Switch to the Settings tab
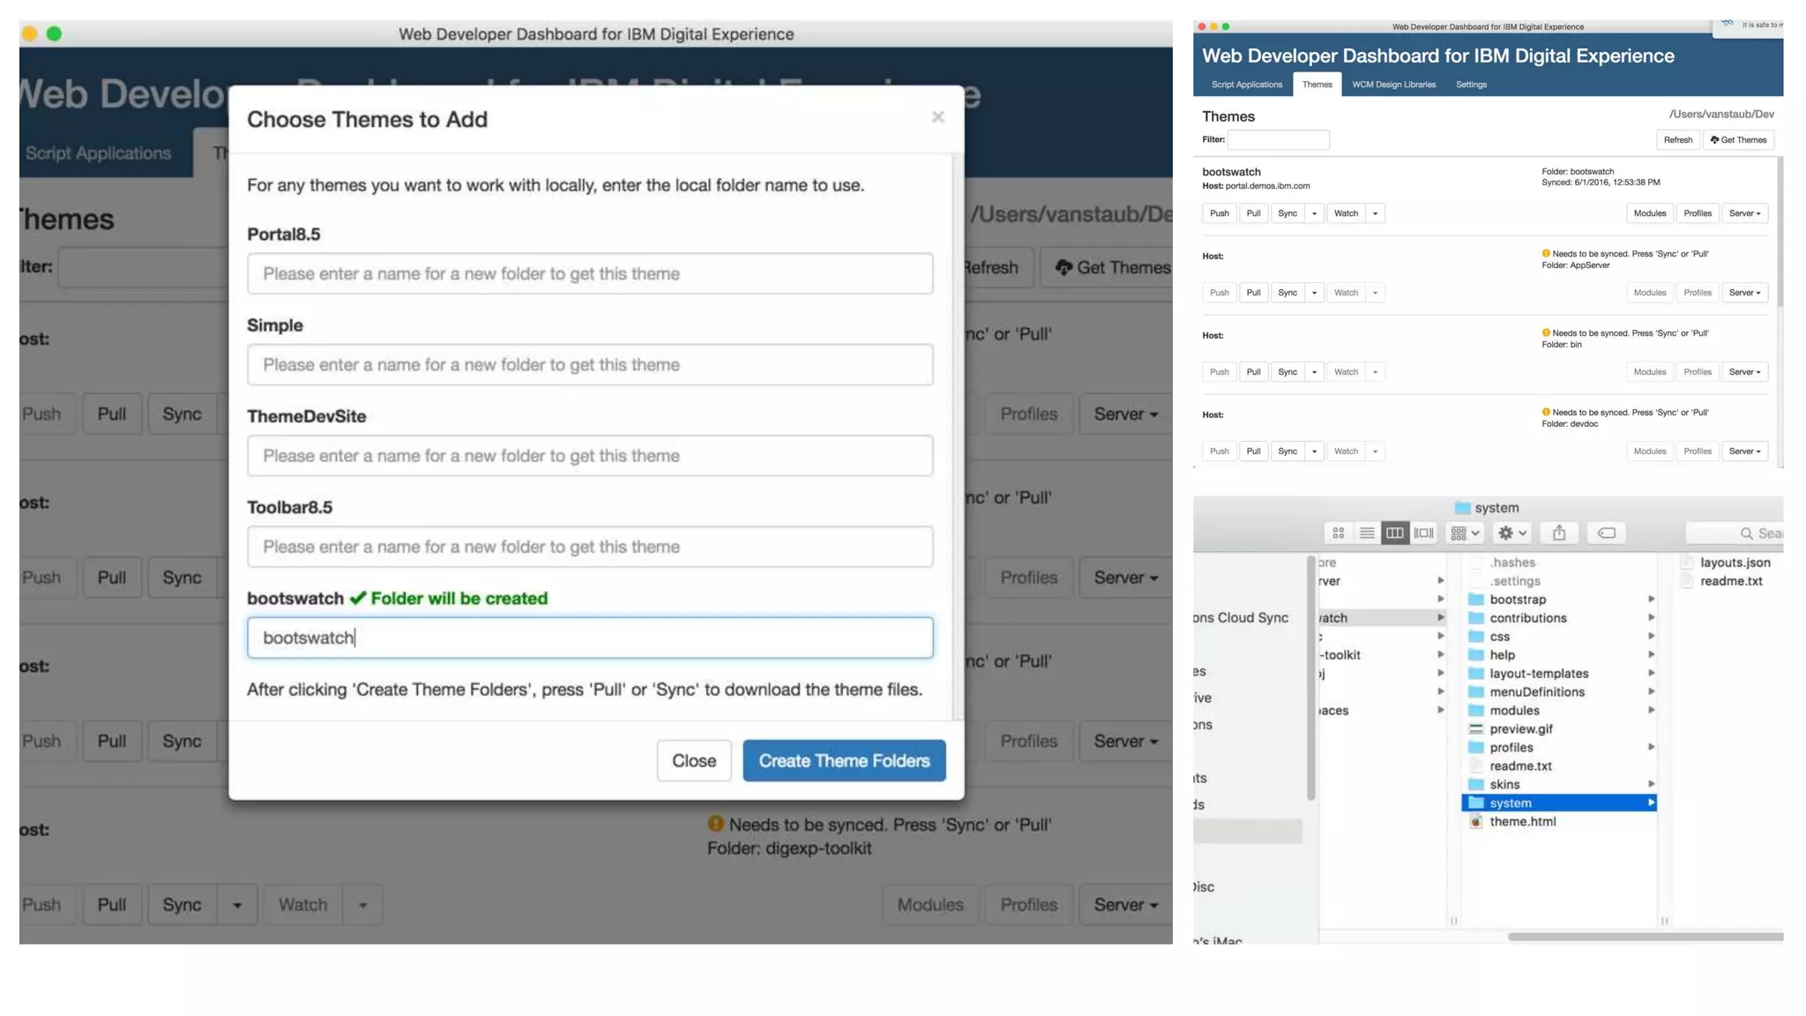Viewport: 1806px width, 1016px height. click(x=1470, y=85)
